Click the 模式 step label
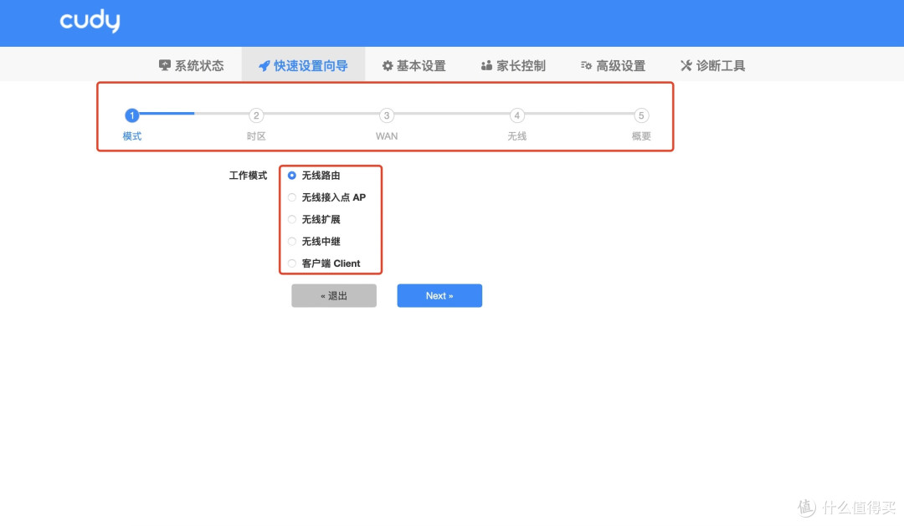This screenshot has height=526, width=904. pyautogui.click(x=132, y=136)
